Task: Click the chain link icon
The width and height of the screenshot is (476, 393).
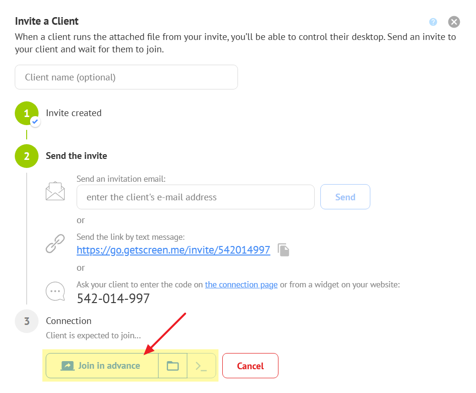Action: (x=55, y=244)
